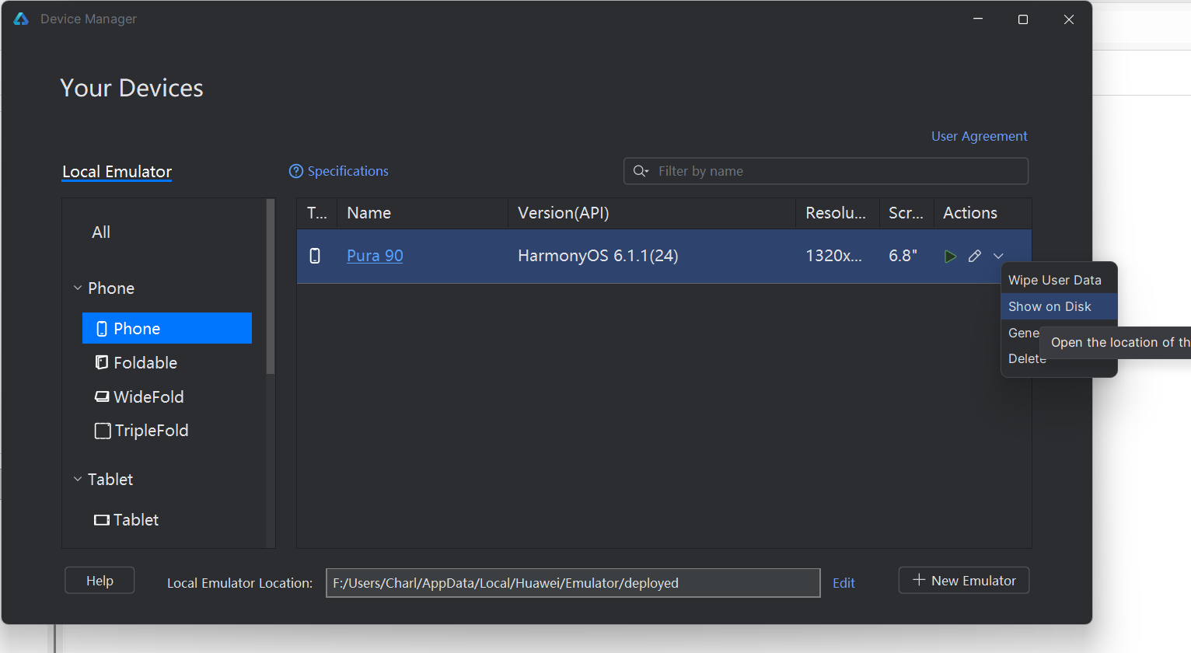Click the Local Emulator Location label

pos(239,583)
